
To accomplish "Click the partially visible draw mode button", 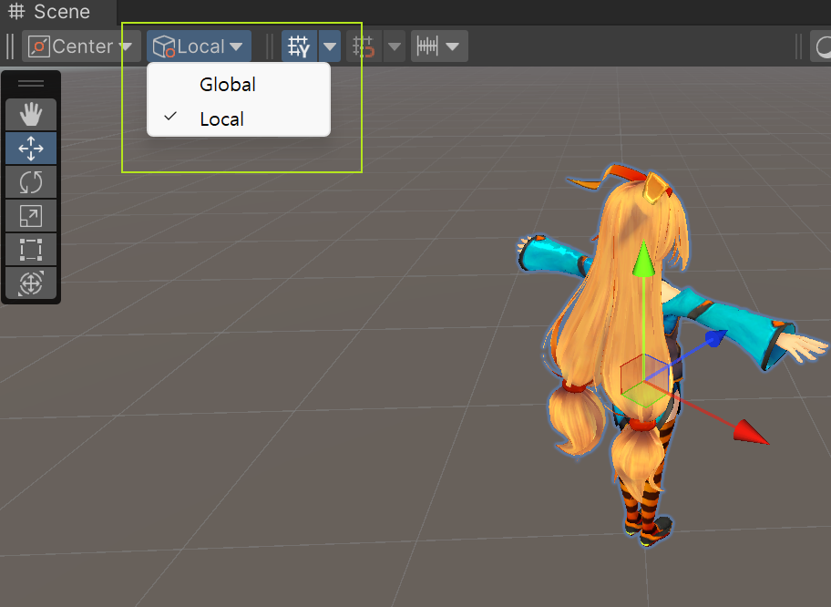I will 820,46.
